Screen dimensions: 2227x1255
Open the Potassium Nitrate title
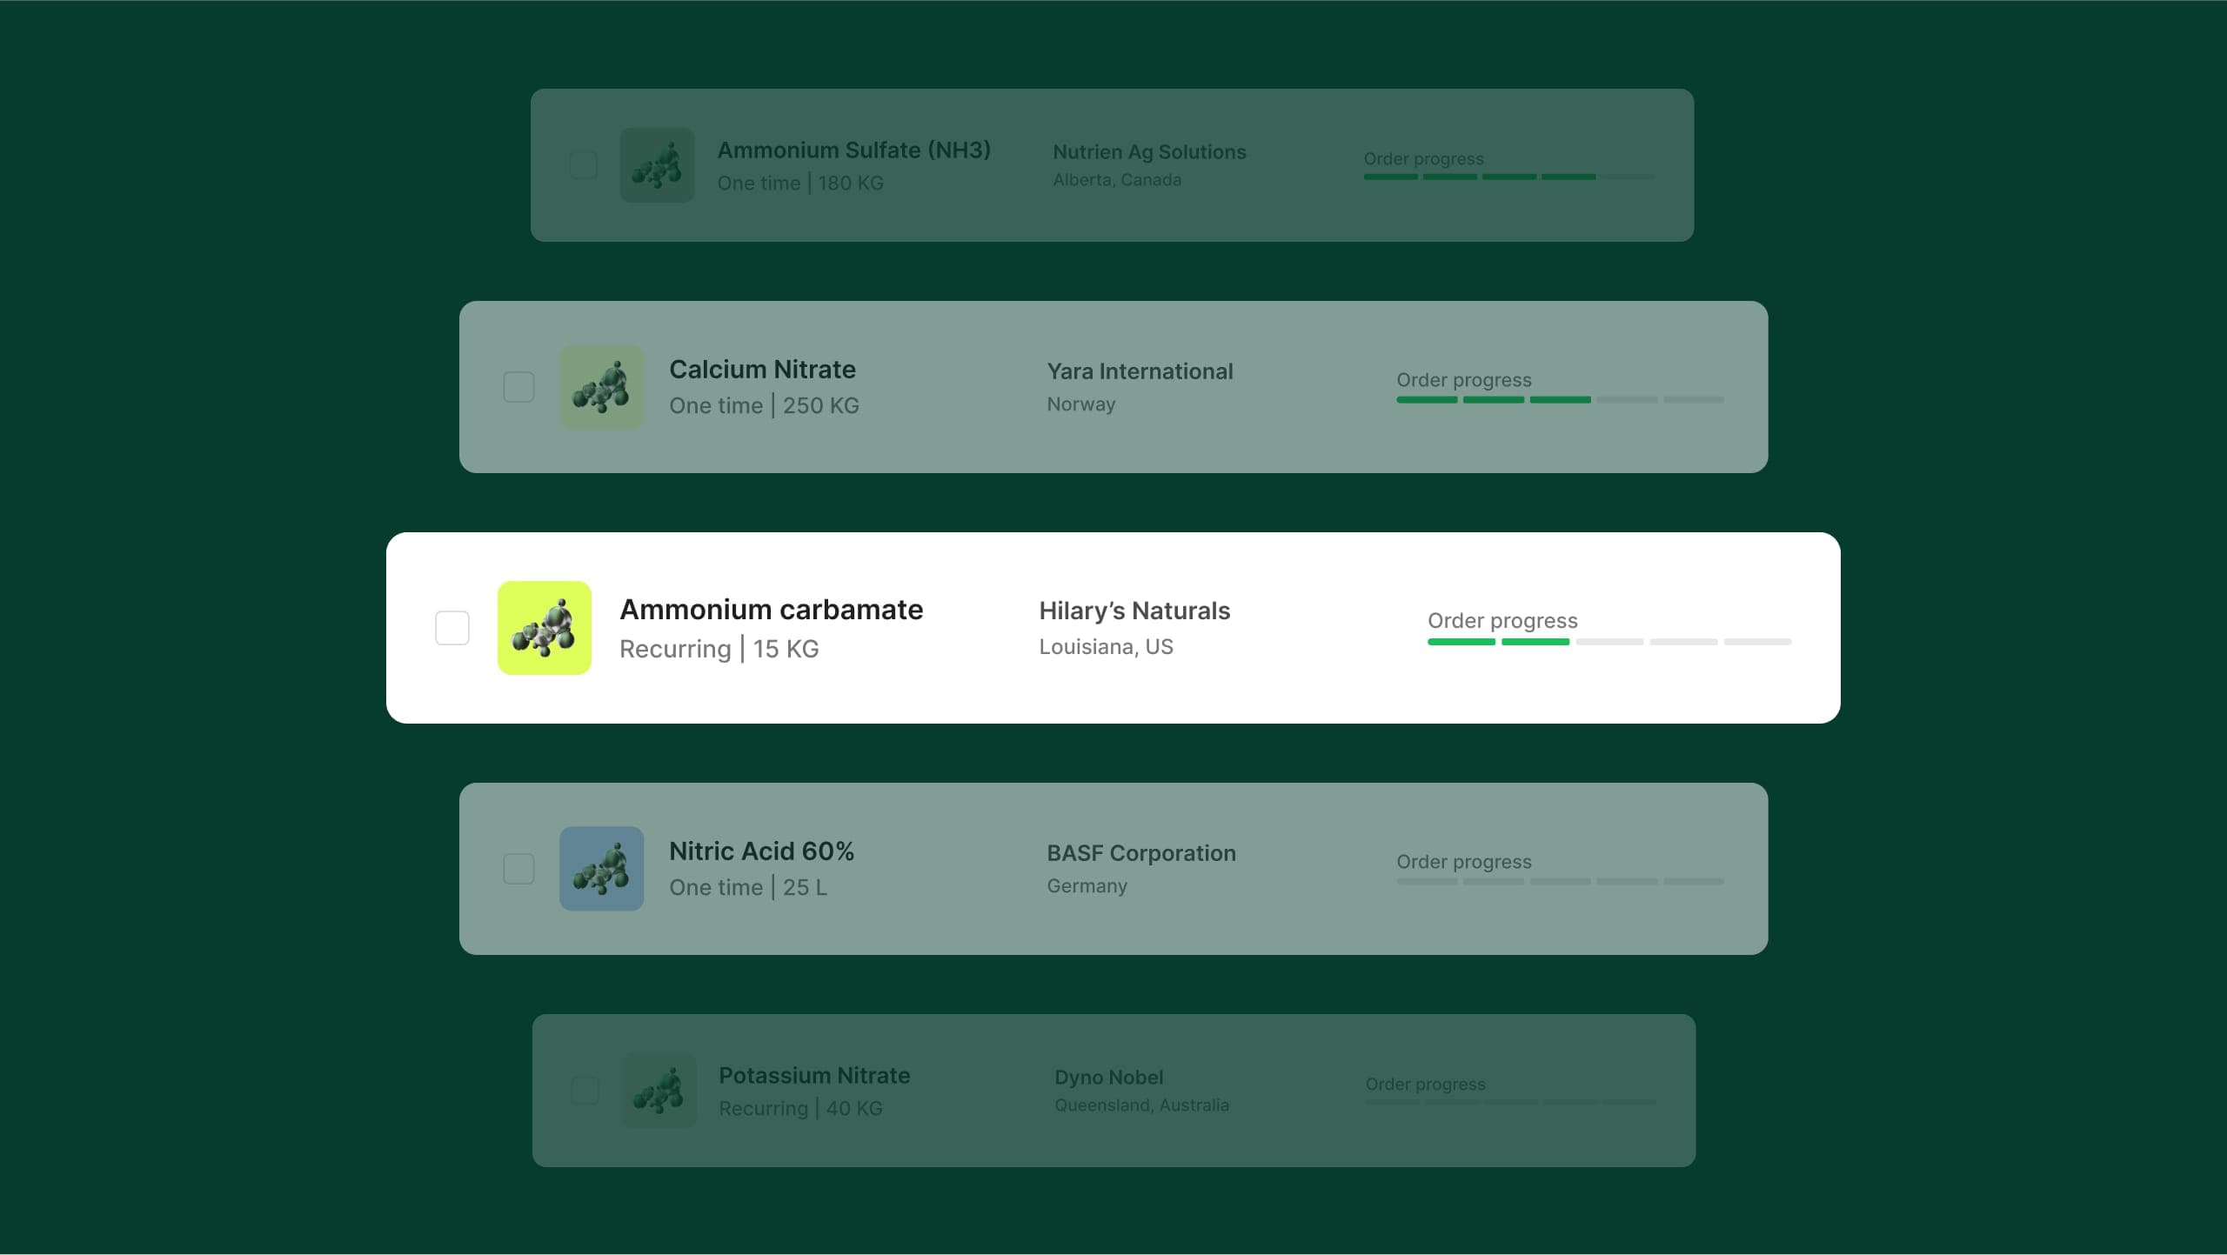pos(814,1076)
